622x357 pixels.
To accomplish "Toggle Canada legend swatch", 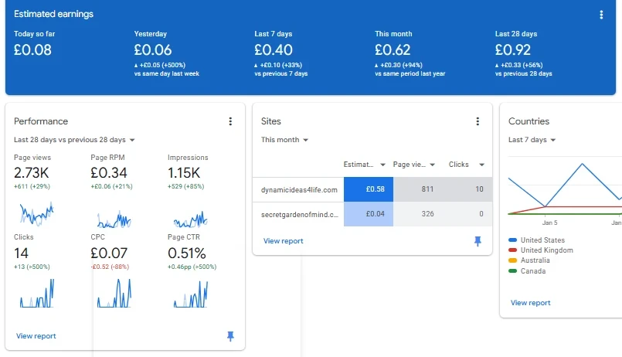I will 512,271.
